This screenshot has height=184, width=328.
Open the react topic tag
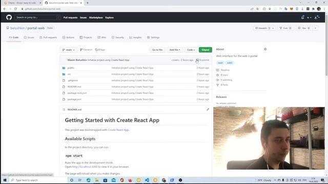pyautogui.click(x=220, y=63)
